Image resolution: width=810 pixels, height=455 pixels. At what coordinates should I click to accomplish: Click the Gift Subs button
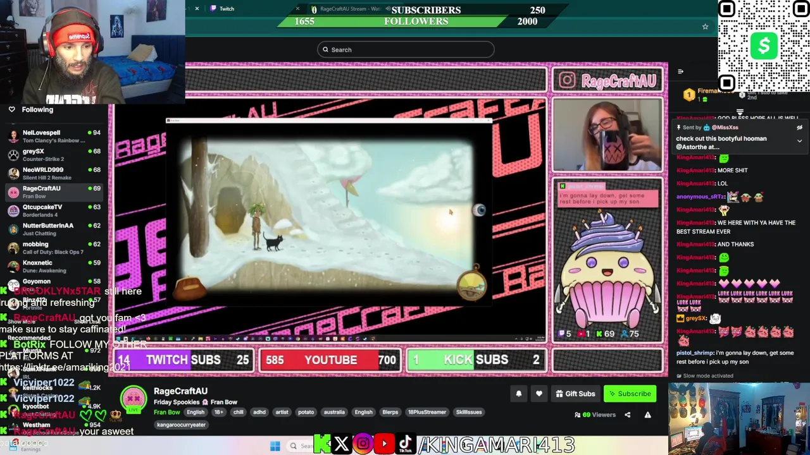[575, 394]
